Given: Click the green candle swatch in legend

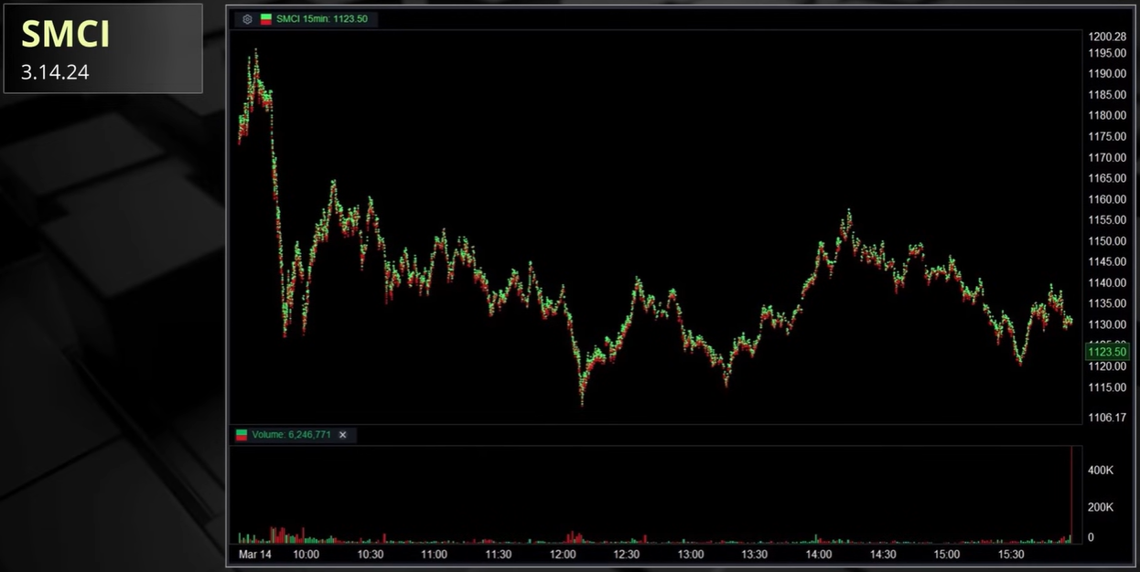Looking at the screenshot, I should point(266,16).
